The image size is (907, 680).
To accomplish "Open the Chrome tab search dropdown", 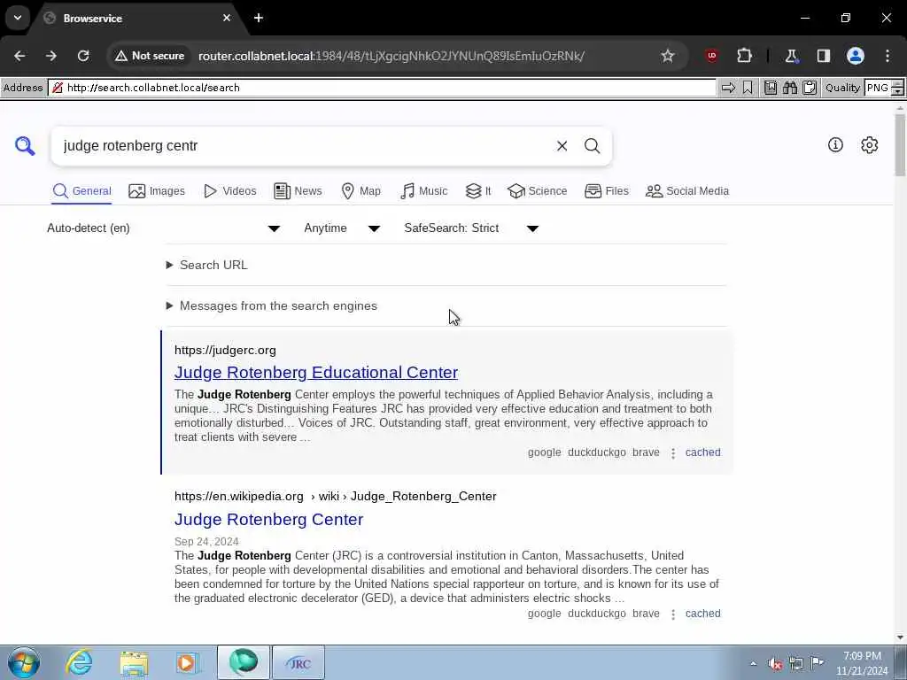I will [x=18, y=18].
